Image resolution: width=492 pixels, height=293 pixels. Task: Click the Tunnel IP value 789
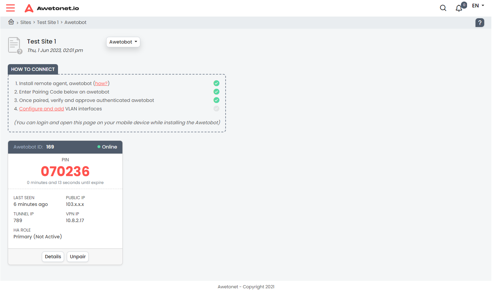[18, 220]
